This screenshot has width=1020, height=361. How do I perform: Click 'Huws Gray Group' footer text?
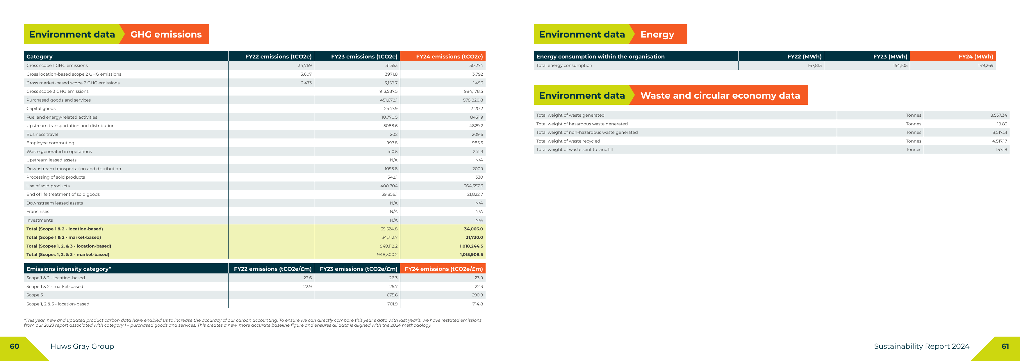click(x=82, y=346)
